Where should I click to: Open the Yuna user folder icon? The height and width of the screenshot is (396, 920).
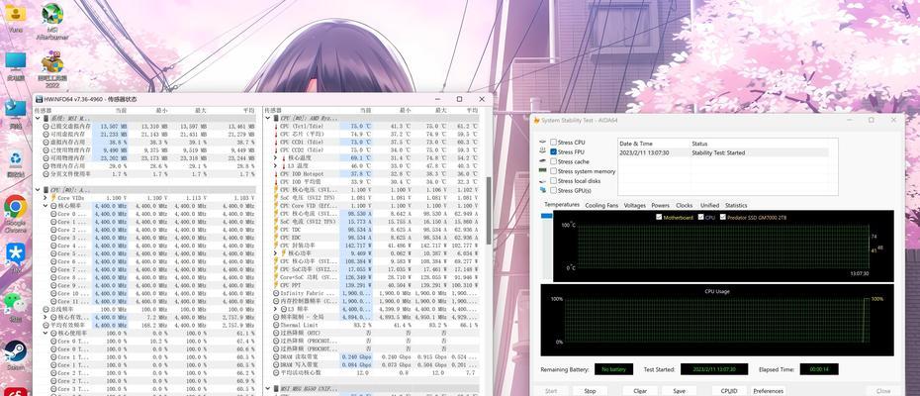click(15, 18)
